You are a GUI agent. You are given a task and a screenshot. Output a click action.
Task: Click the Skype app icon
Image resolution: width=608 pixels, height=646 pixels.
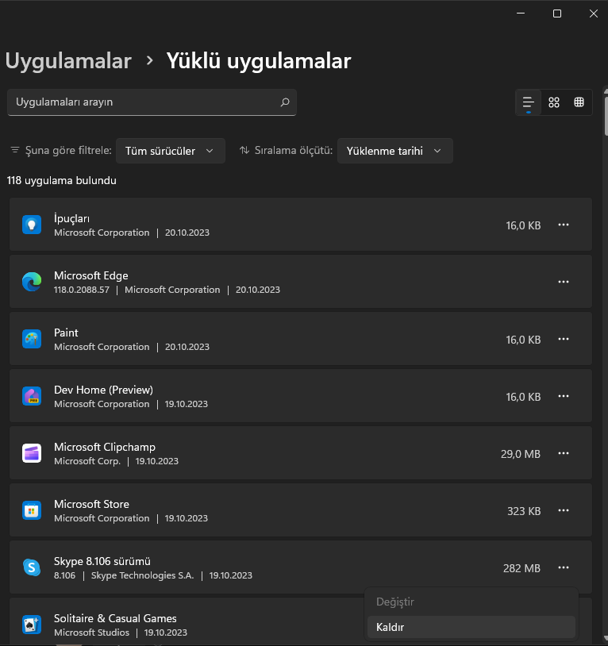pos(32,567)
